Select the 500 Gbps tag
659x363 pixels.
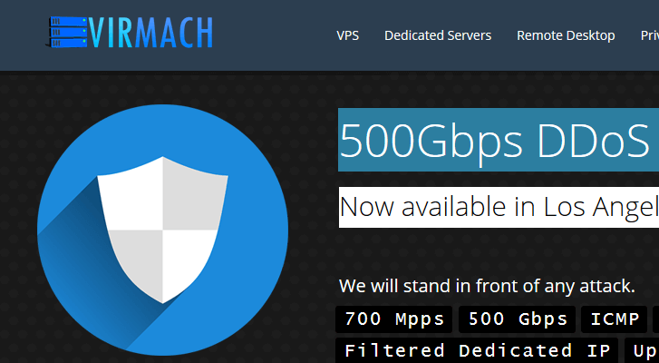(518, 319)
